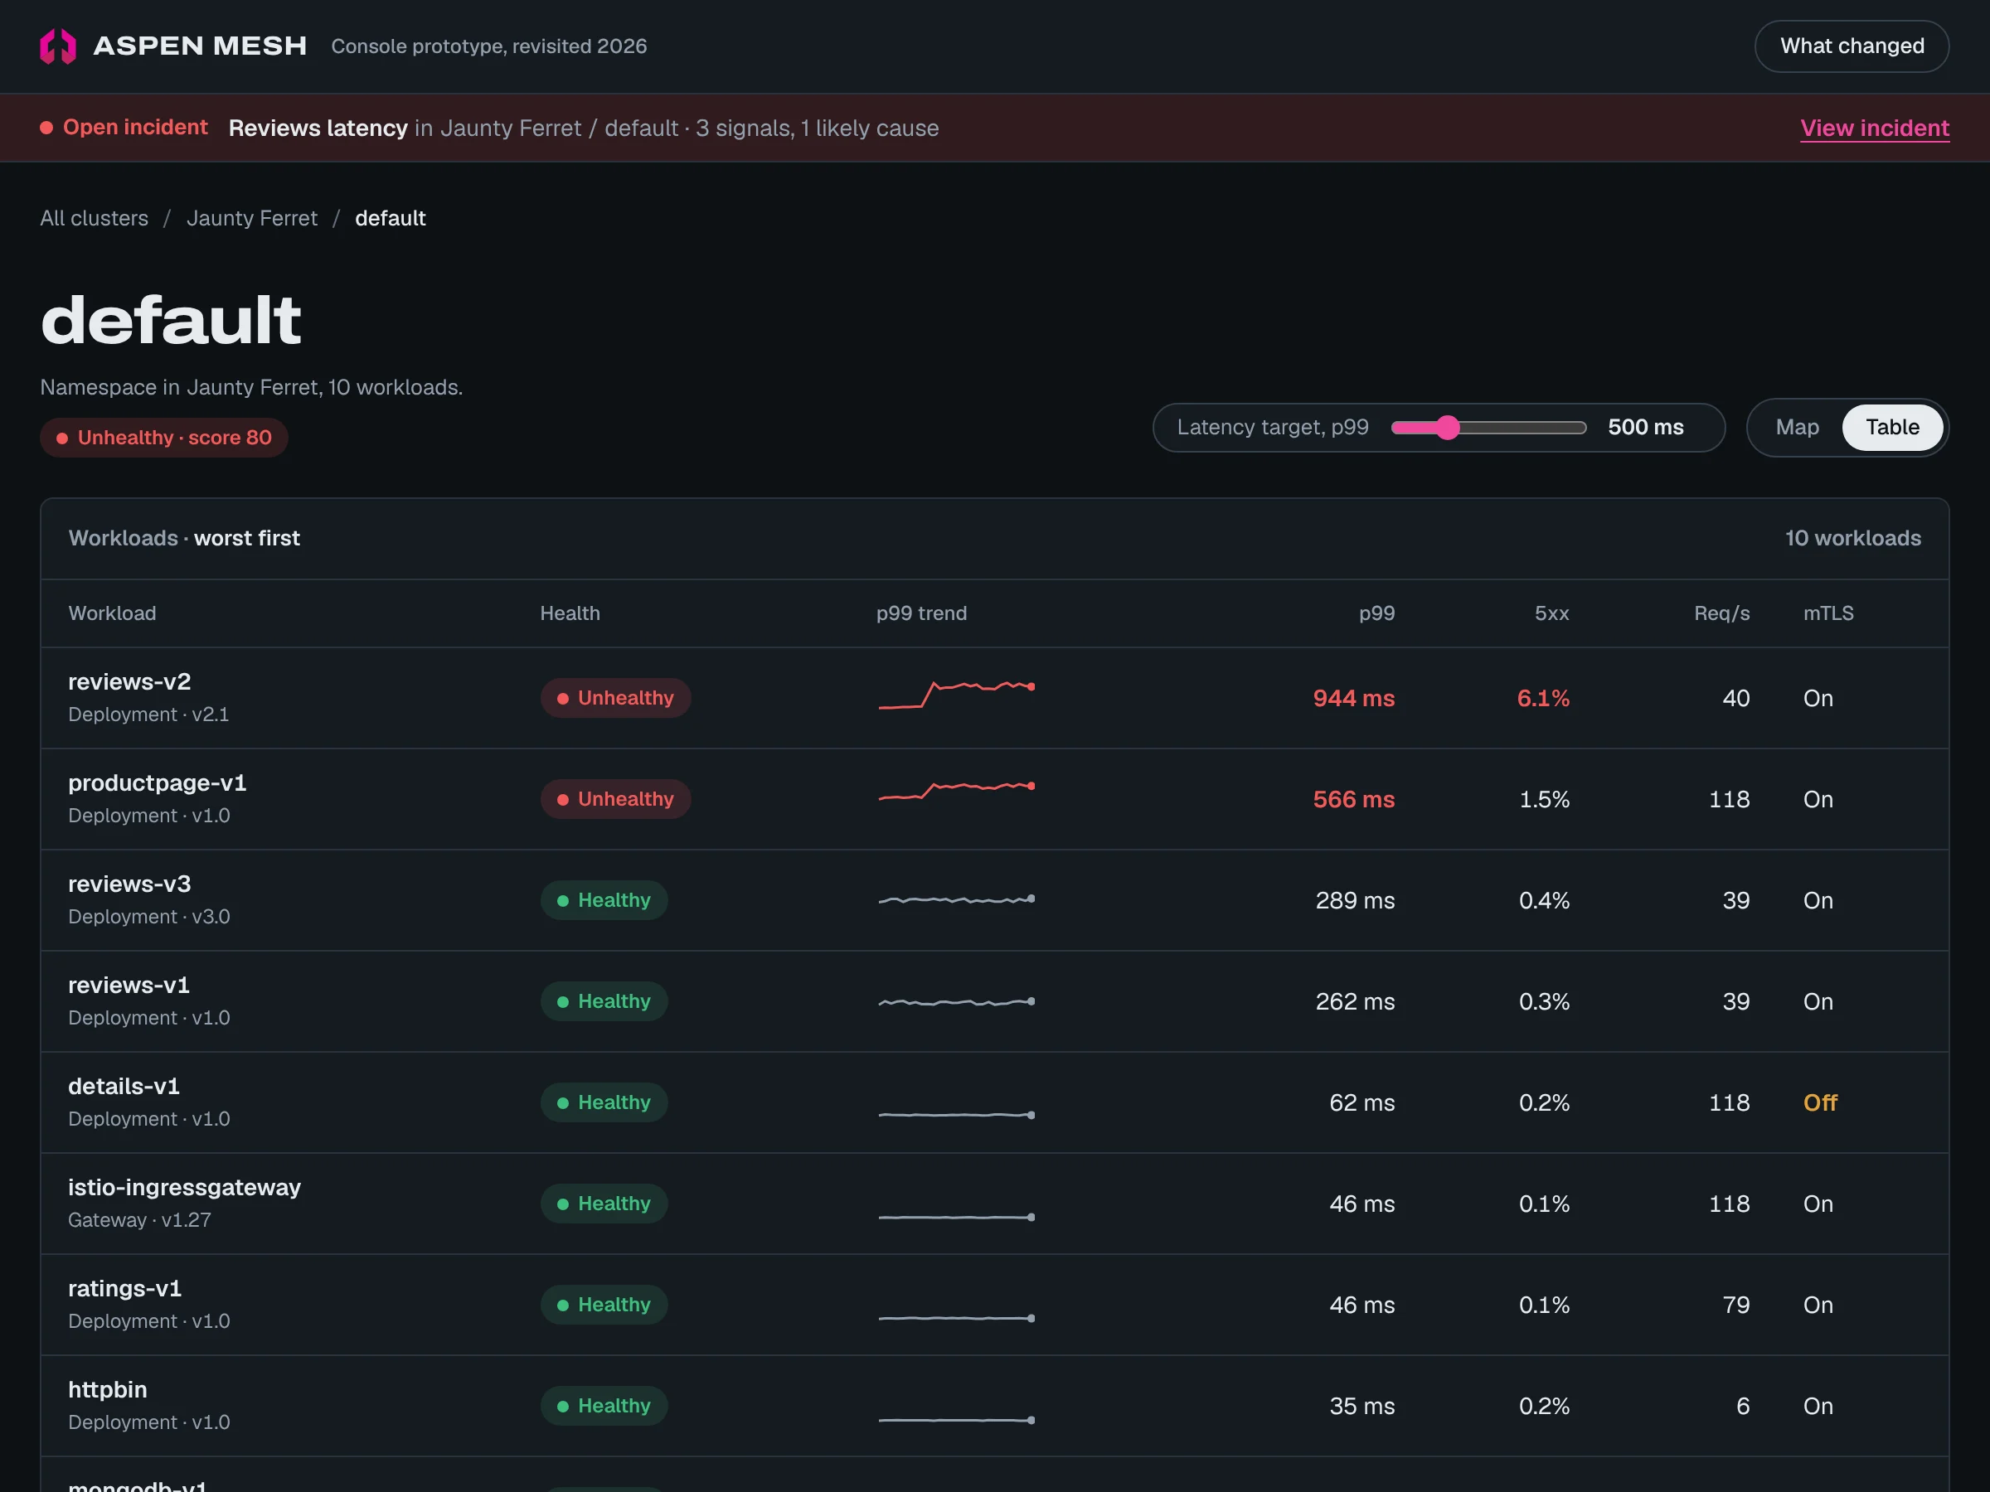The height and width of the screenshot is (1492, 1990).
Task: Click the Unhealthy badge for reviews-v2
Action: click(x=615, y=698)
